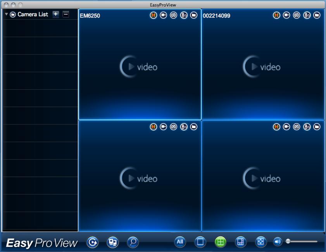
Task: Open the recordings folder for EM6250
Action: 194,15
